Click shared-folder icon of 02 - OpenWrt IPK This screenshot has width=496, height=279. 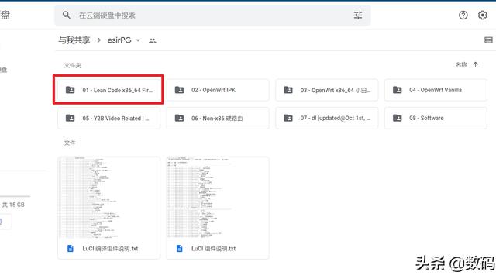coord(179,90)
